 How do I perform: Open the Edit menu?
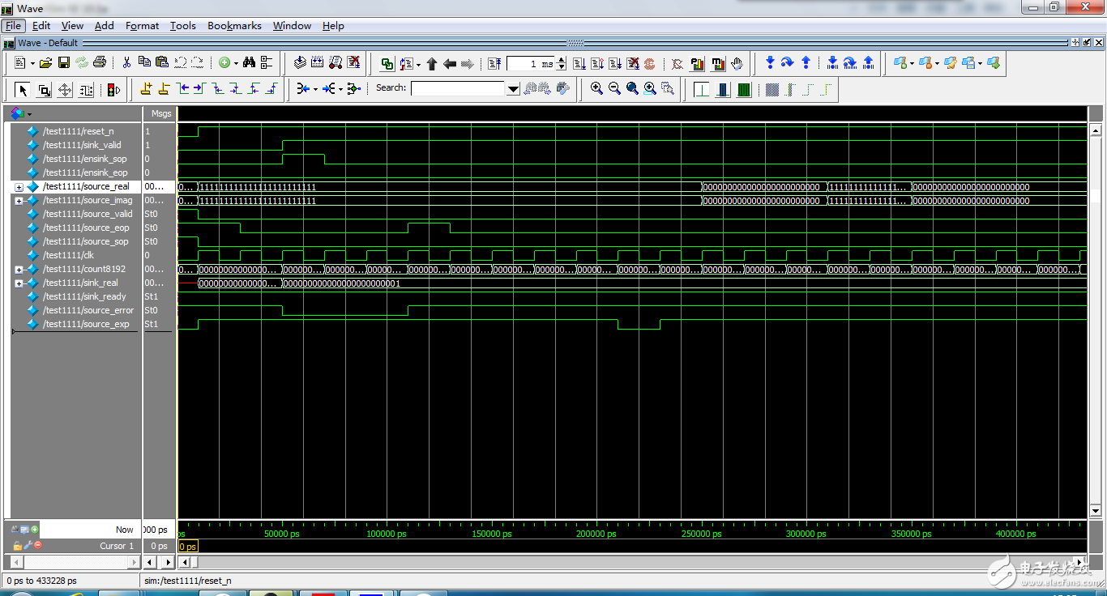(41, 26)
